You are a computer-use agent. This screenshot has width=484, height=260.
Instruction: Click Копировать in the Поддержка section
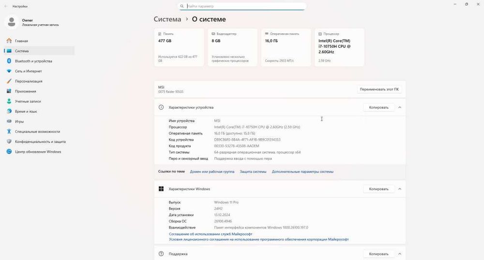(x=379, y=254)
